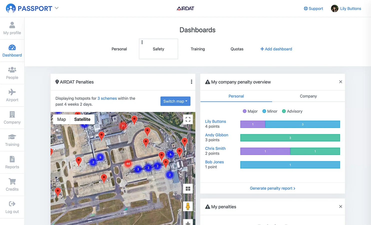The image size is (371, 225).
Task: Open Safety tab three-dot options menu
Action: click(x=142, y=42)
